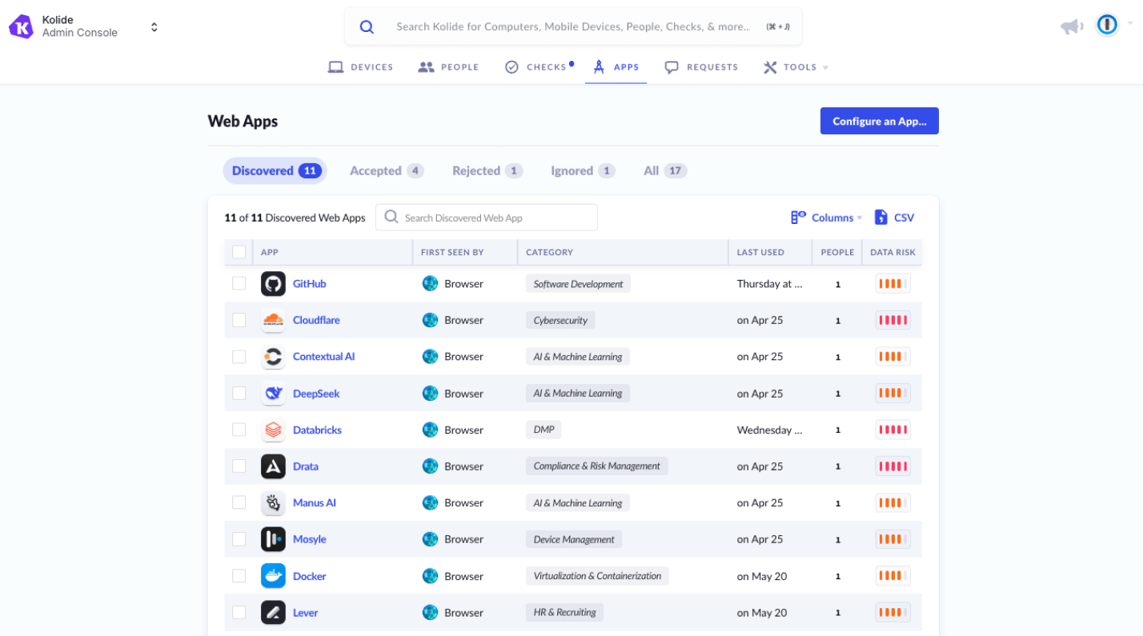Click the Docker whale icon
This screenshot has height=636, width=1143.
pos(273,575)
